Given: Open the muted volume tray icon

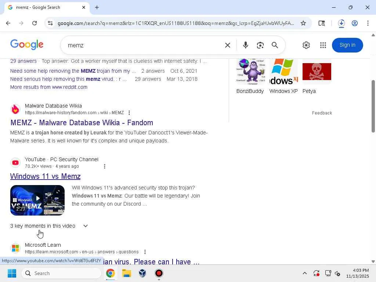Looking at the screenshot, I should click(x=338, y=273).
